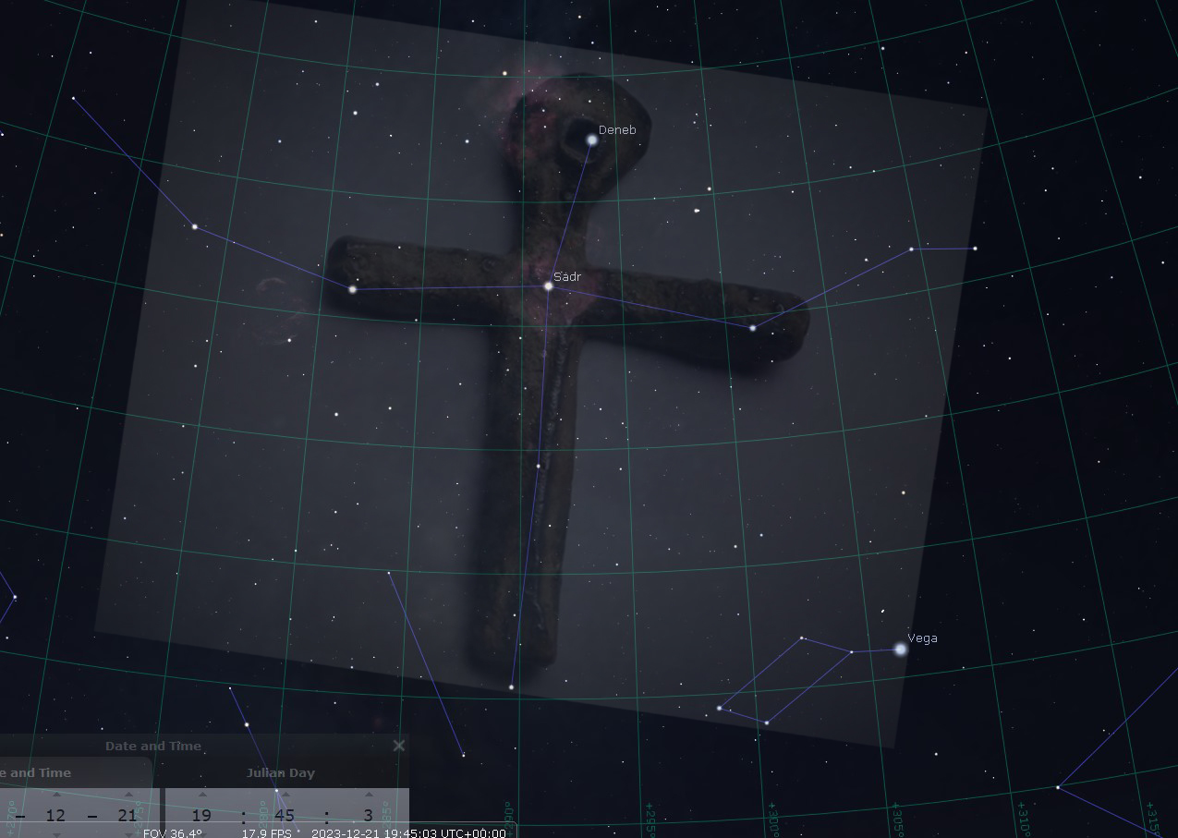The width and height of the screenshot is (1178, 838).
Task: Click the month field showing 12
Action: click(55, 816)
